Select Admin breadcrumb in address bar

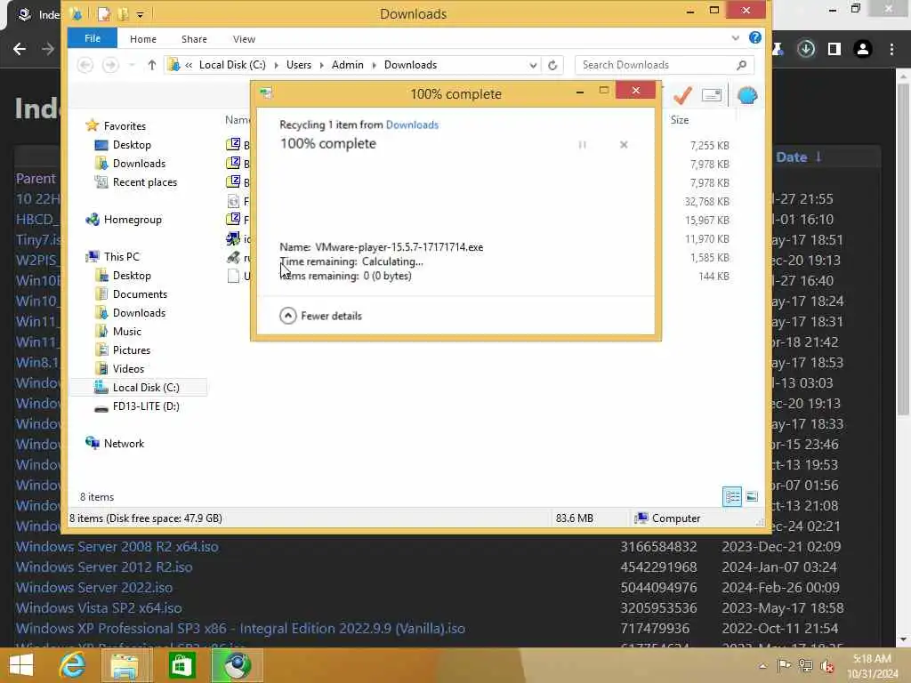point(348,65)
